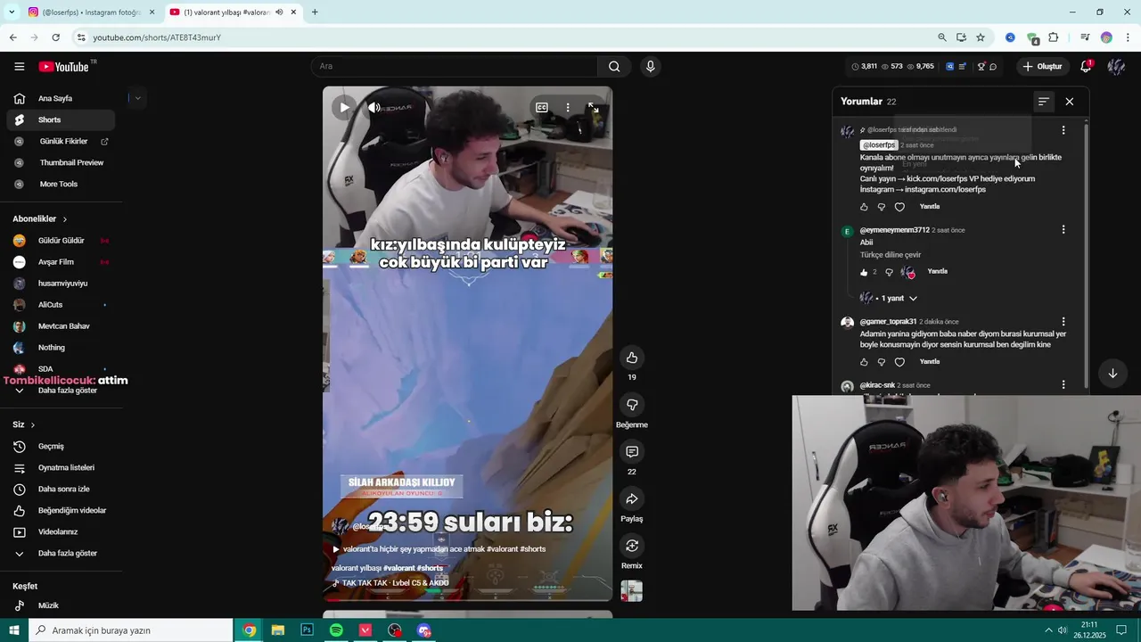Close the Yorumlar comments panel
This screenshot has height=642, width=1141.
tap(1070, 102)
